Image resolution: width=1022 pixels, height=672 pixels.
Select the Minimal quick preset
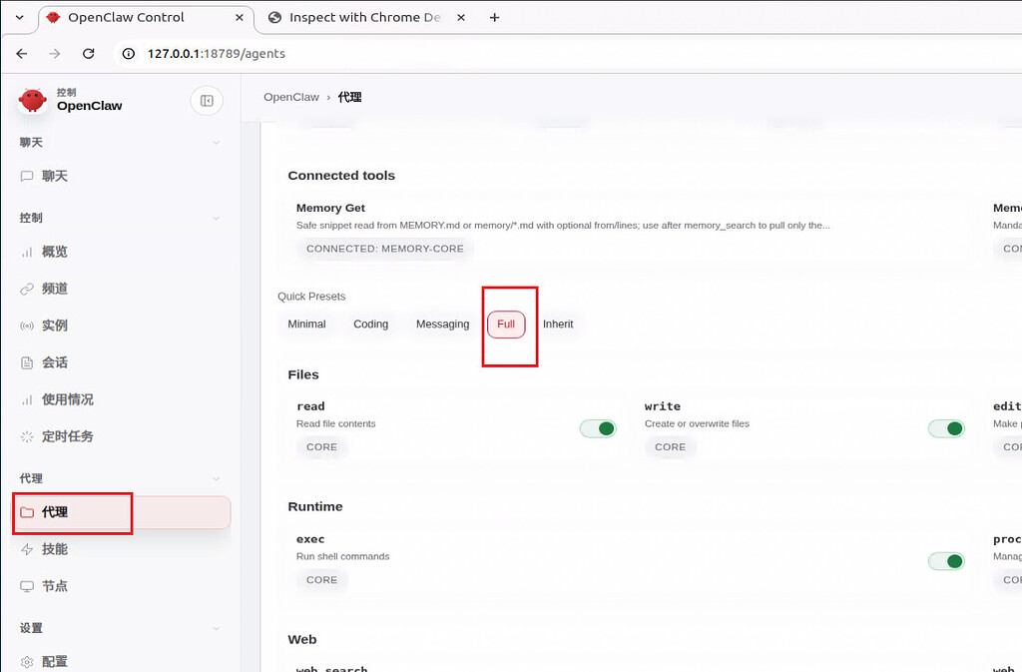(x=307, y=325)
